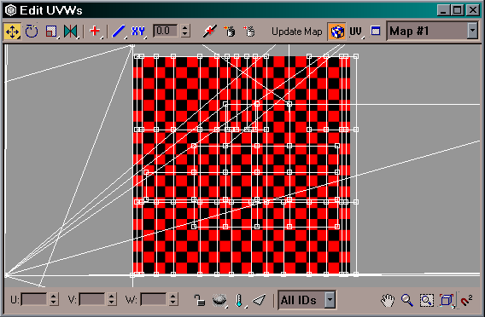Toggle the XY falloff space button

click(x=138, y=32)
